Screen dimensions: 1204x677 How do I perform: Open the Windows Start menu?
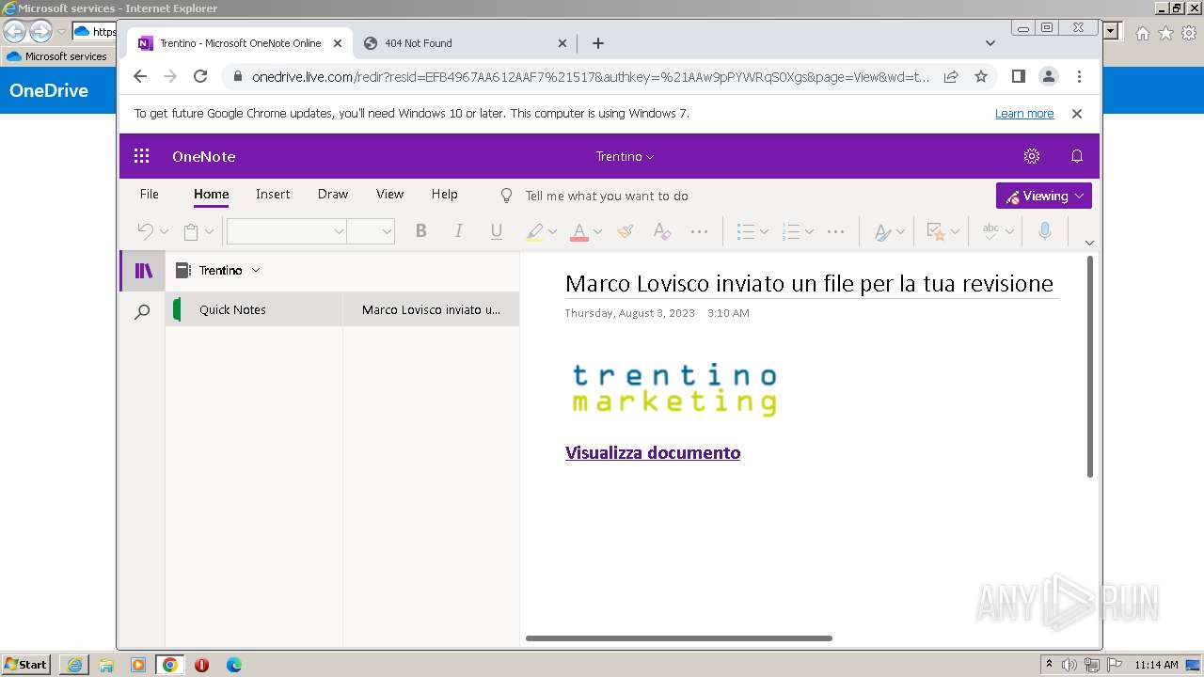26,664
